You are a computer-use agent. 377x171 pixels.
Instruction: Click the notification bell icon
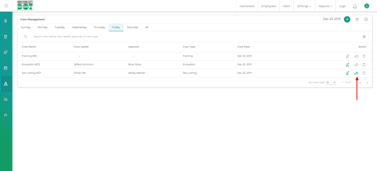[355, 6]
